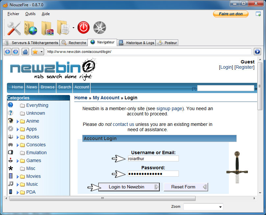Viewport: 266px width, 215px height.
Task: Click the [?] help link by search box
Action: coord(194,88)
